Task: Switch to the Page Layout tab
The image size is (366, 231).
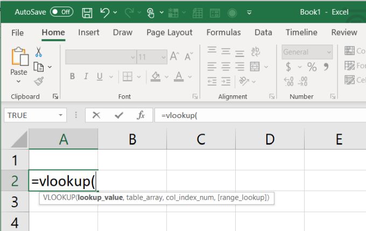Action: pos(171,32)
